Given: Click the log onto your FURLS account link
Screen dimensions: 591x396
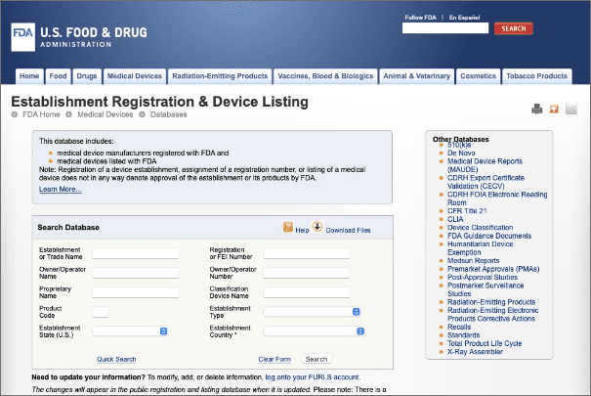Looking at the screenshot, I should pos(313,377).
